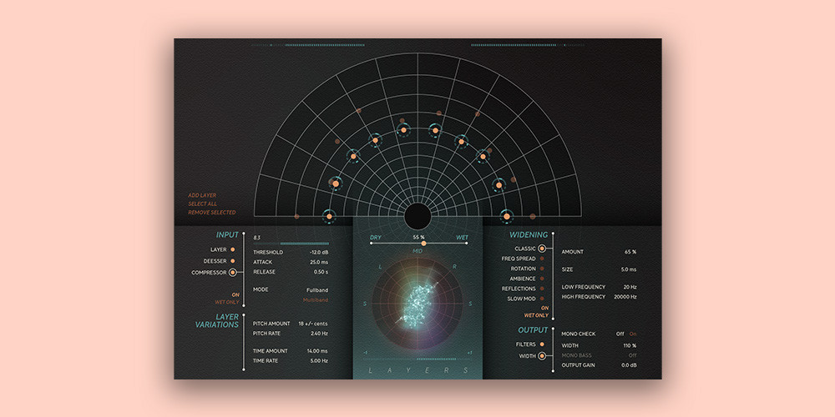
Task: Click the black center circle of the radar
Action: click(x=417, y=216)
